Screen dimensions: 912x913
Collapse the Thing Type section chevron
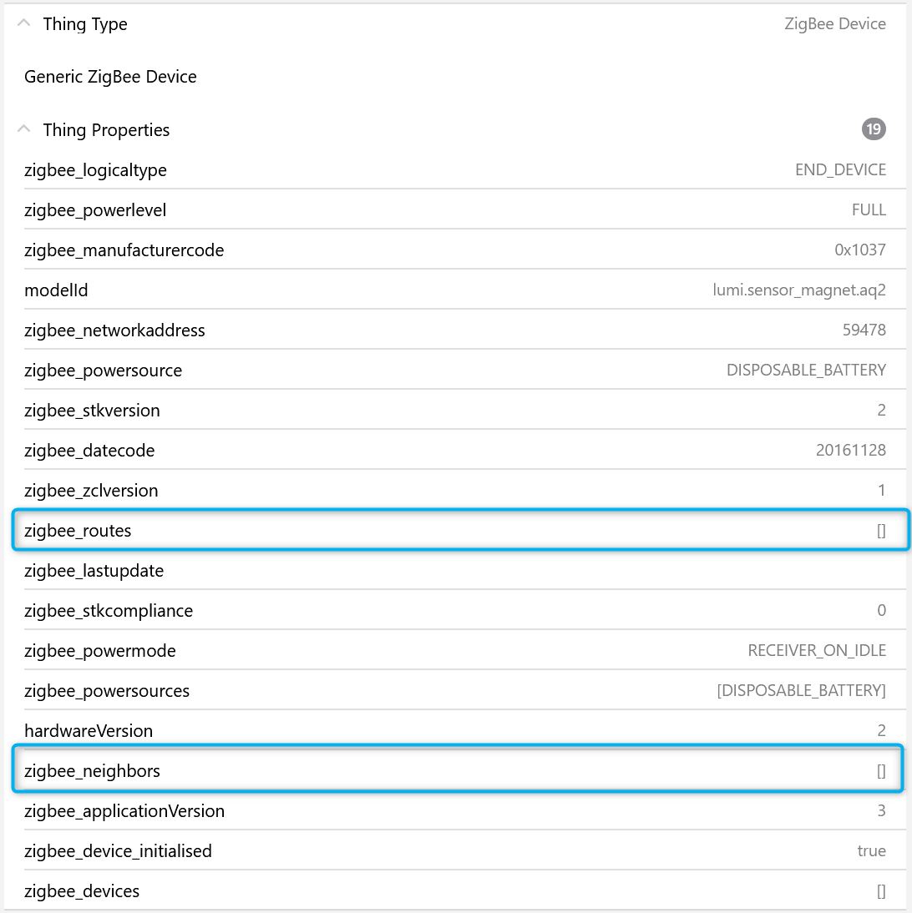coord(24,23)
